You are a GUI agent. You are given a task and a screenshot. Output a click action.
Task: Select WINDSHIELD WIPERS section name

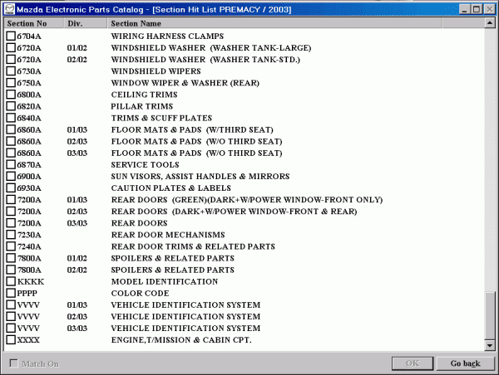[156, 71]
